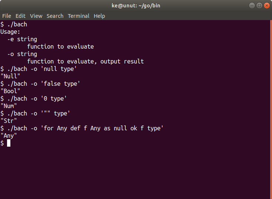Image resolution: width=272 pixels, height=199 pixels.
Task: Click the "Bool" output line
Action: coord(10,91)
